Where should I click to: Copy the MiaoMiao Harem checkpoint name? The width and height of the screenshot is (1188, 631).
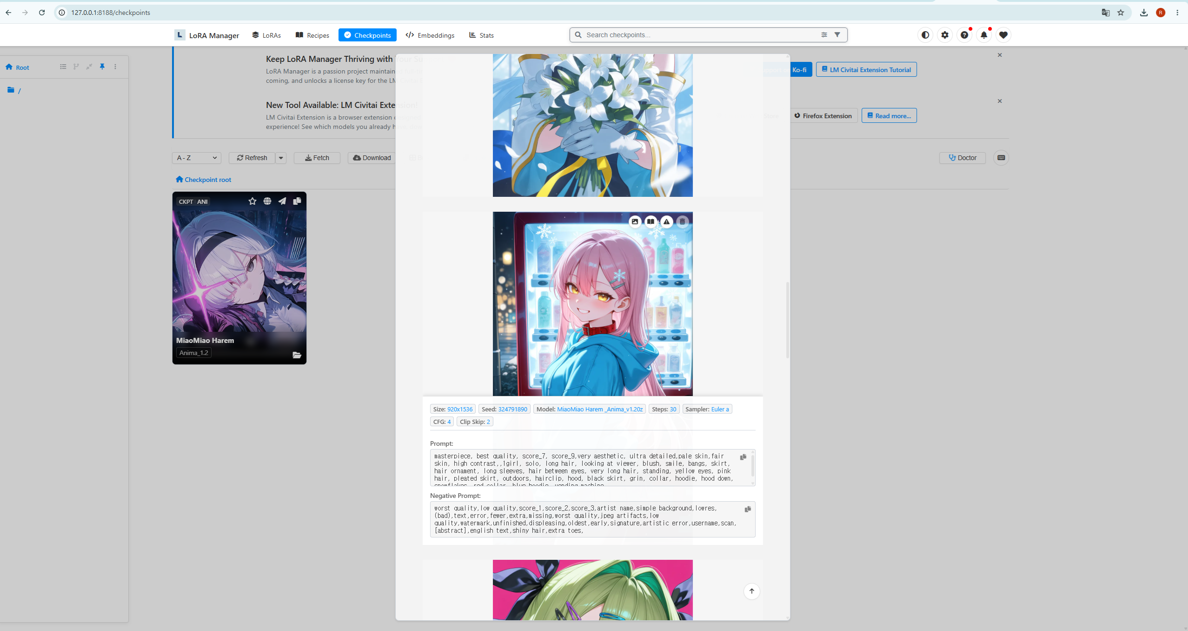coord(297,201)
